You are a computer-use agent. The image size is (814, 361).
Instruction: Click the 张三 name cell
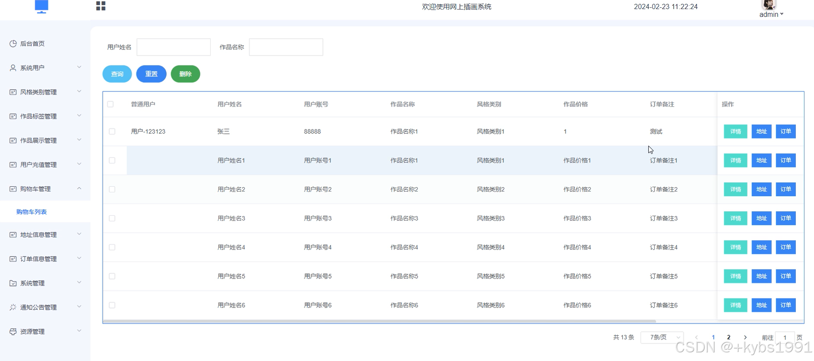[x=224, y=132]
